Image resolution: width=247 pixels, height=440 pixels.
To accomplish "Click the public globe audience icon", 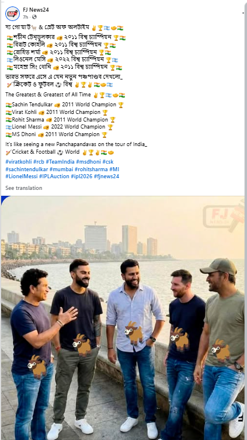I will (34, 17).
